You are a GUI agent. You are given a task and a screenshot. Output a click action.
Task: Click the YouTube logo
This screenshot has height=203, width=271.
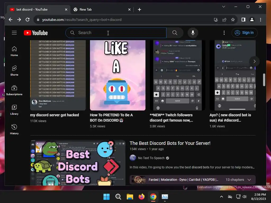coord(36,33)
